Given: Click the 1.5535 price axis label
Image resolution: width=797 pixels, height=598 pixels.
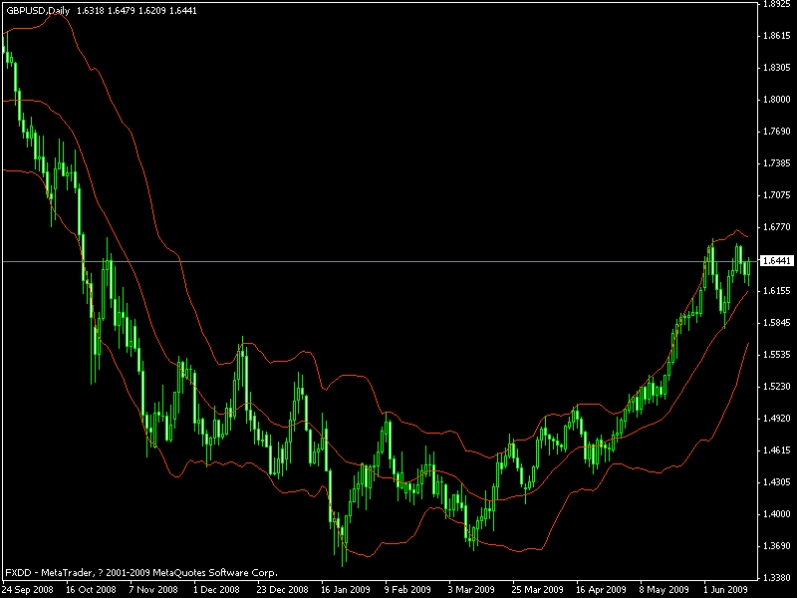Looking at the screenshot, I should point(777,355).
